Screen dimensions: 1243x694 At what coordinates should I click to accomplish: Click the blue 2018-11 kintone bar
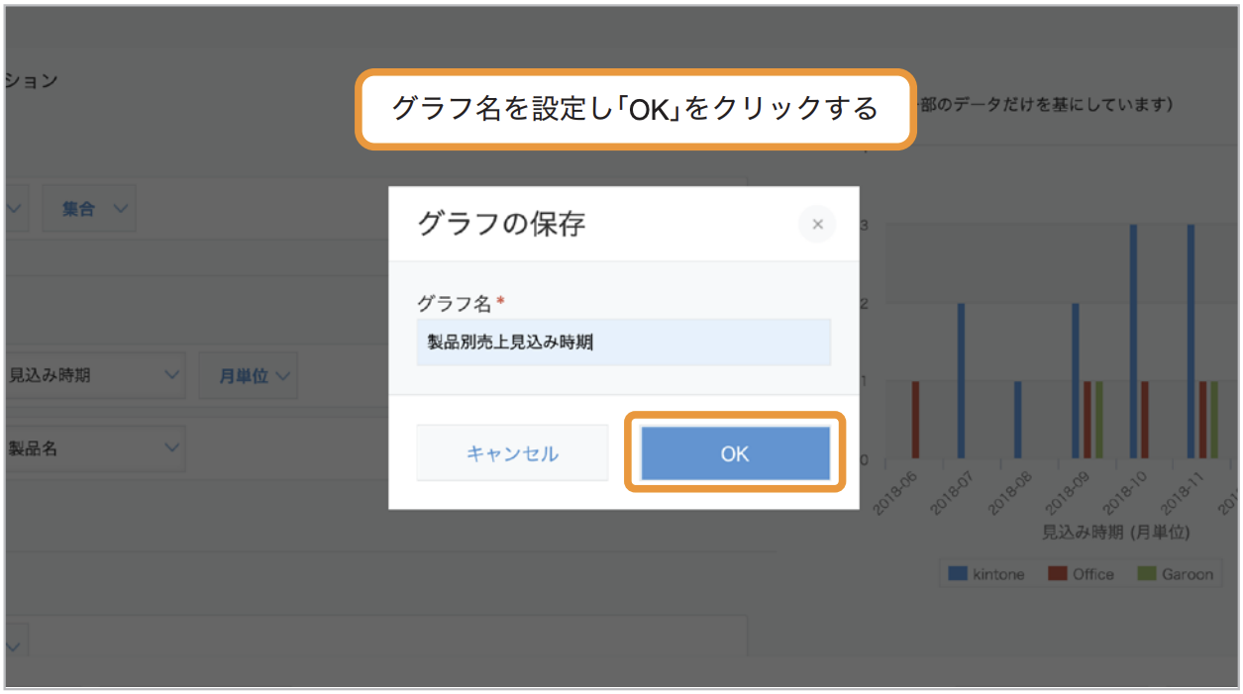(x=1191, y=343)
